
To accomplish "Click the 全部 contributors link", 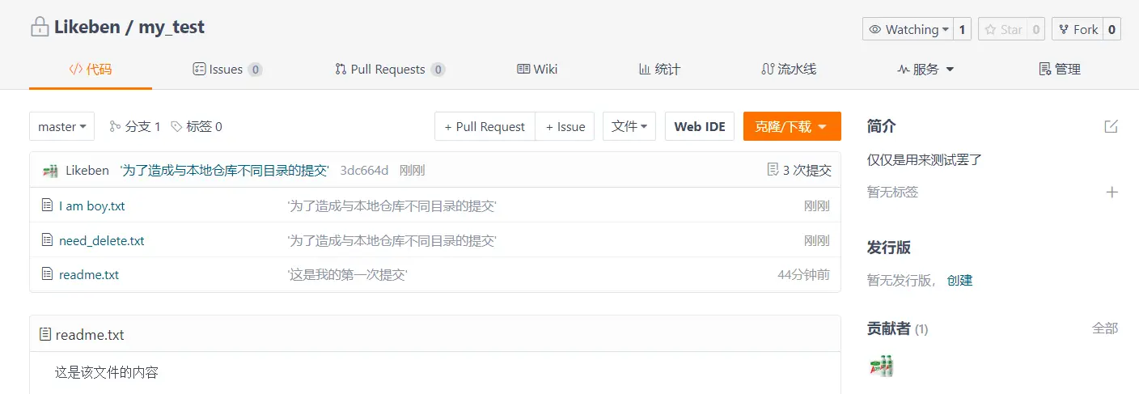I will pos(1105,328).
